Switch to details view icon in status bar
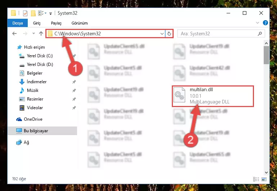 point(256,179)
